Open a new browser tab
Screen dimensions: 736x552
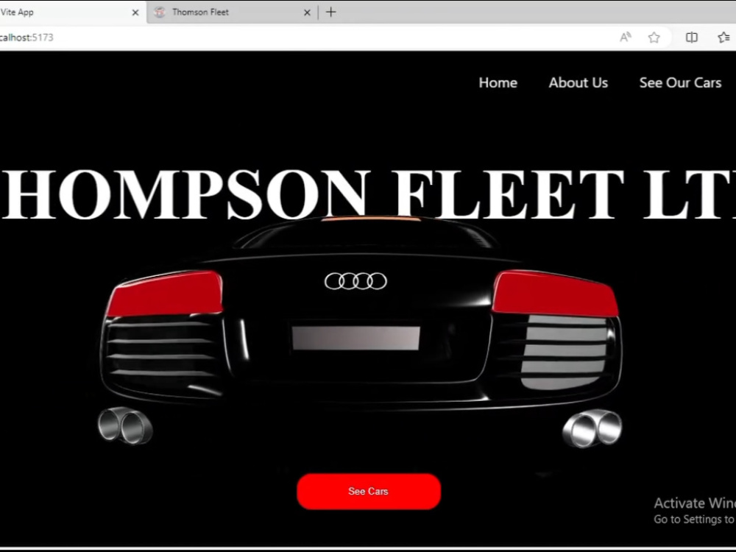coord(331,13)
